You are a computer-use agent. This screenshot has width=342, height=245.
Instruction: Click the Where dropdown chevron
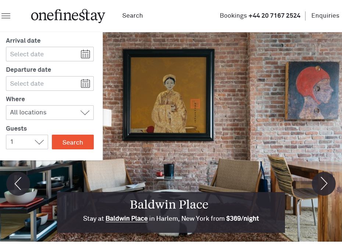pos(85,113)
